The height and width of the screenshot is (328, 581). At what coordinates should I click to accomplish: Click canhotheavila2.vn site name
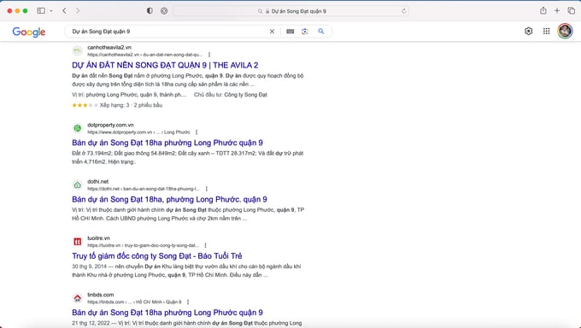tap(109, 48)
